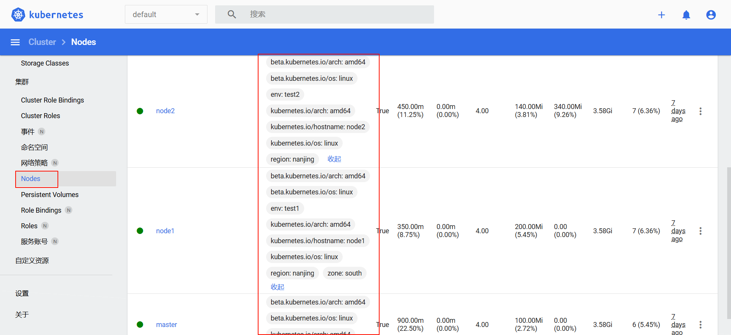Click node2 CPU requests 450.00m
Viewport: 731px width, 335px height.
pyautogui.click(x=410, y=111)
